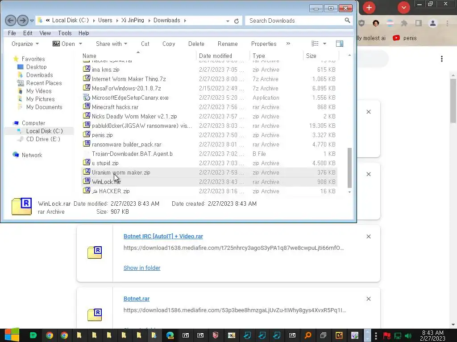
Task: Click the first Chrome icon in taskbar
Action: point(50,335)
